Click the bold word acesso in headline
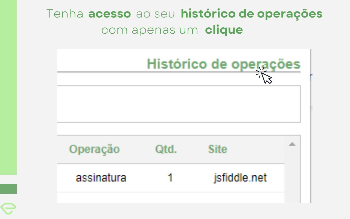The width and height of the screenshot is (350, 219). (109, 14)
